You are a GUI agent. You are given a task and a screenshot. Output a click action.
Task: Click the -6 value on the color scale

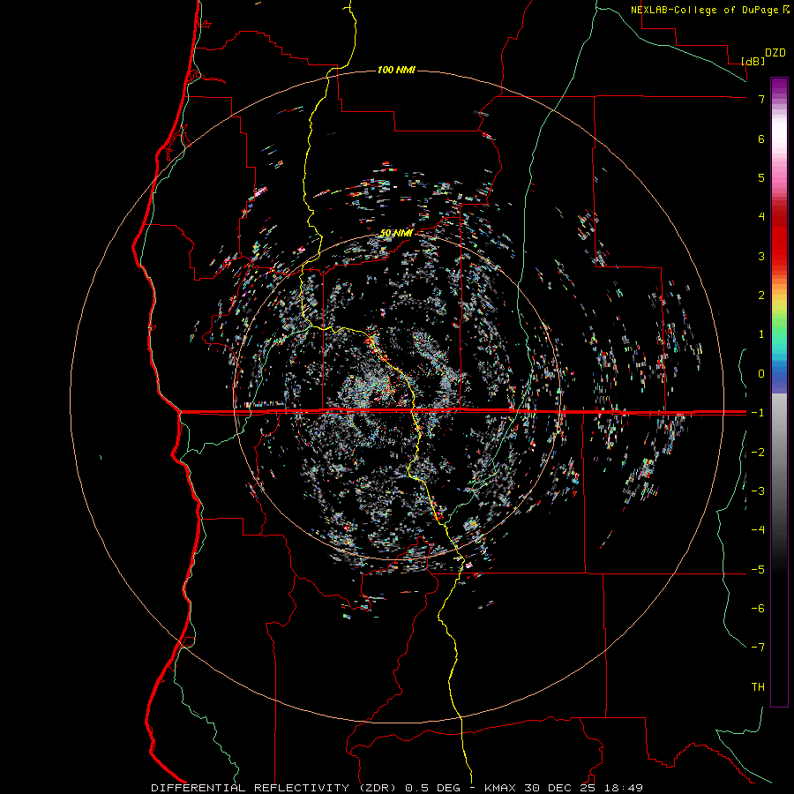click(758, 609)
